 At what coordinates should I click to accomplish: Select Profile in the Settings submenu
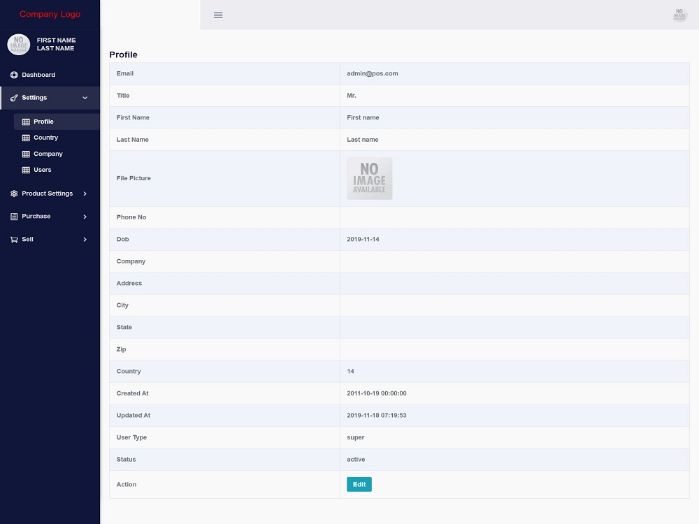pos(43,121)
